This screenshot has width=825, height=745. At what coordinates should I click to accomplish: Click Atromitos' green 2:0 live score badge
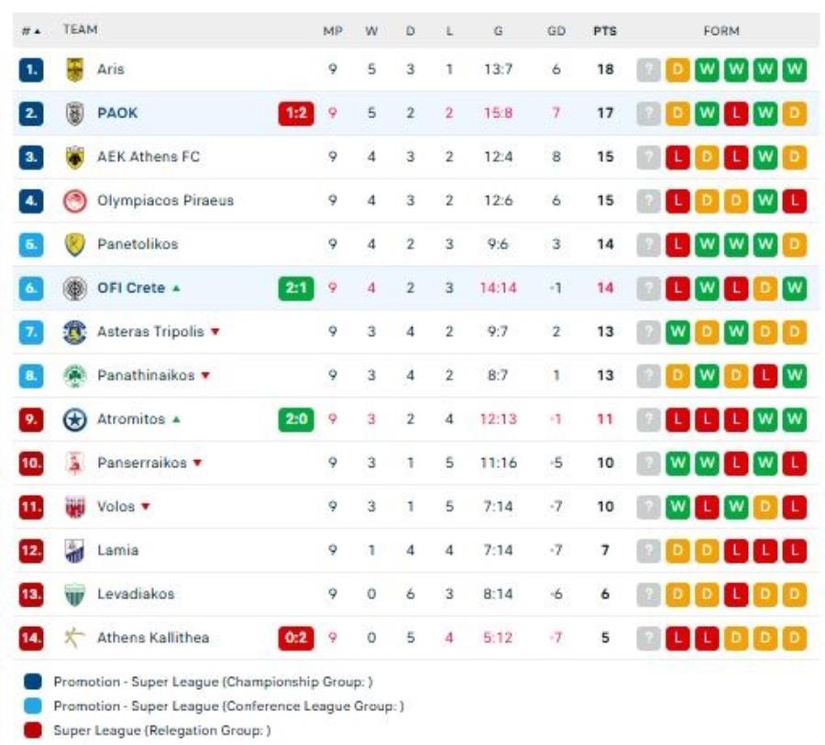tap(296, 420)
